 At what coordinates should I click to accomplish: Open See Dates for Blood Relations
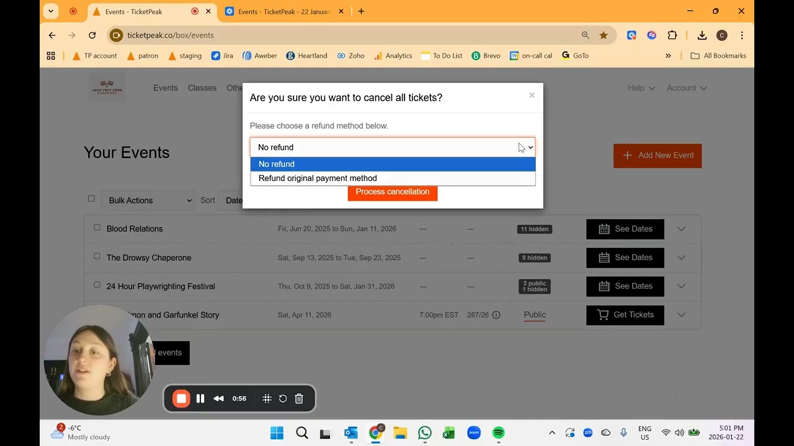[625, 229]
